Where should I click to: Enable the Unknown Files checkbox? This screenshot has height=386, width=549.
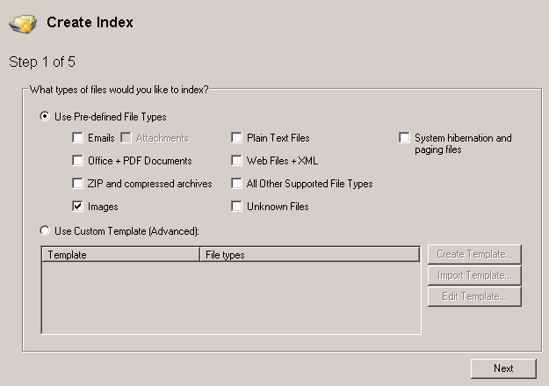pos(236,207)
